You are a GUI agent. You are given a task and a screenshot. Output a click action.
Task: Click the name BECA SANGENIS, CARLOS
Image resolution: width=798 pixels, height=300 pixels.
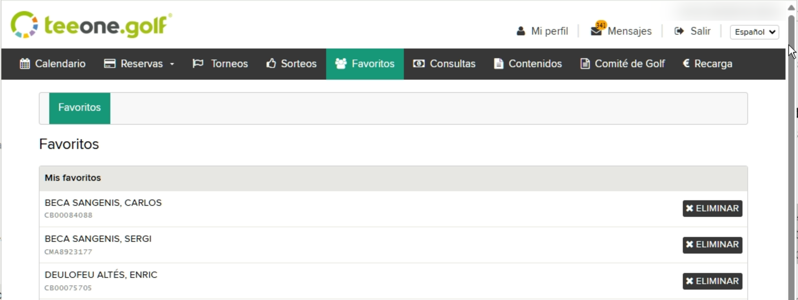coord(103,203)
